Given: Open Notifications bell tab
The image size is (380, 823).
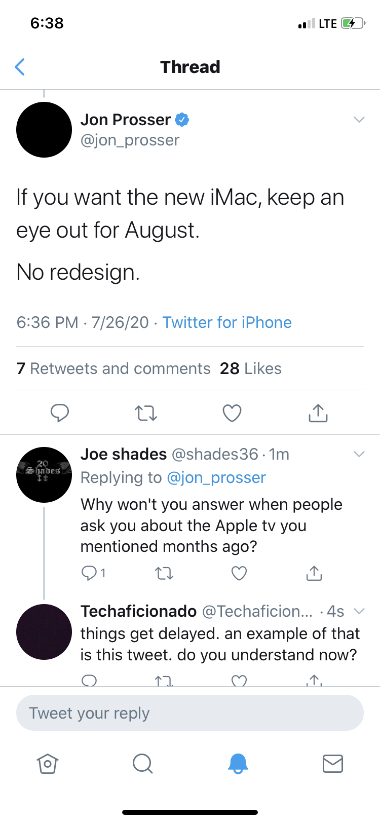Looking at the screenshot, I should click(x=238, y=763).
